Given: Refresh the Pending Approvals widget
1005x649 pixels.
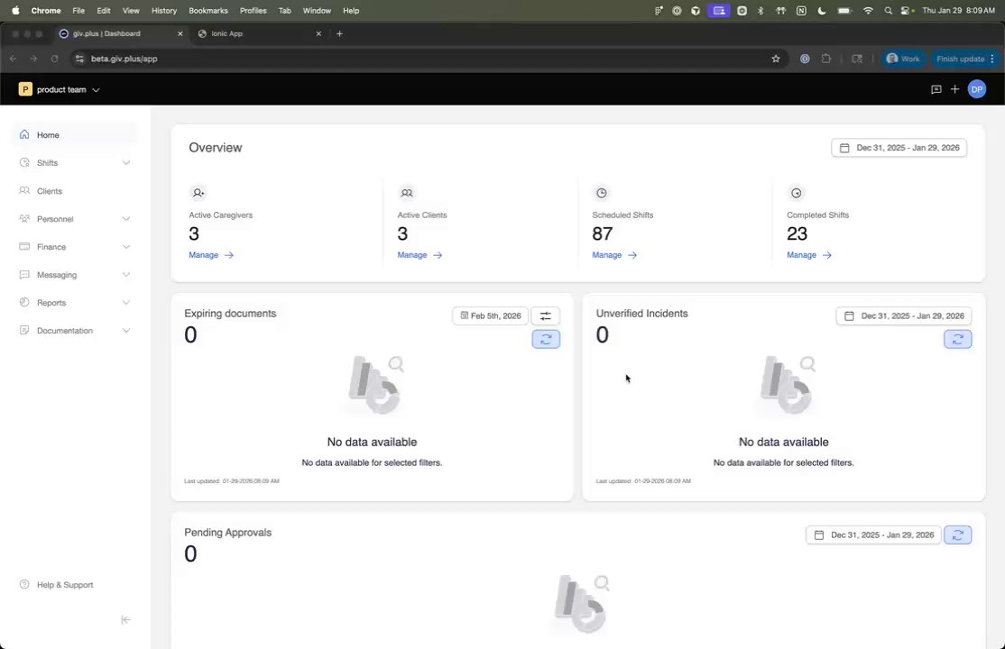Looking at the screenshot, I should pyautogui.click(x=957, y=535).
